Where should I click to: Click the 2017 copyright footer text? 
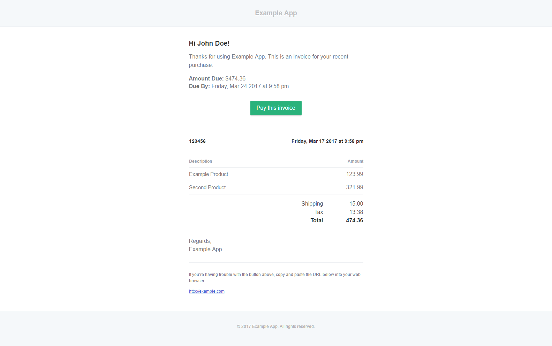coord(276,326)
